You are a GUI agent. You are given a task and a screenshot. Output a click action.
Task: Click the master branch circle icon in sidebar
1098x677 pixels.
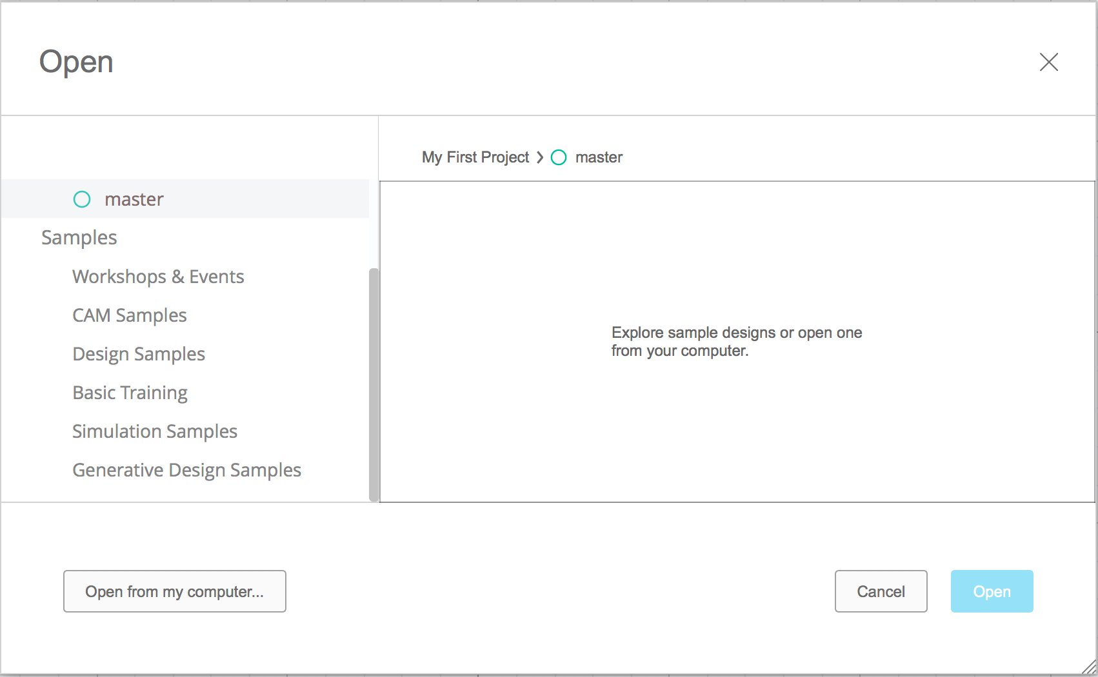pyautogui.click(x=82, y=199)
